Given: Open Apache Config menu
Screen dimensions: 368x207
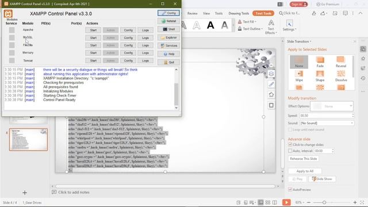Looking at the screenshot, I should (x=128, y=30).
